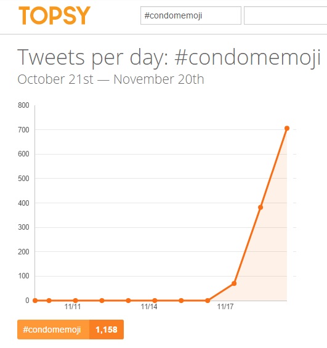Image resolution: width=327 pixels, height=348 pixels.
Task: Click the 800 y-axis label
Action: [23, 105]
